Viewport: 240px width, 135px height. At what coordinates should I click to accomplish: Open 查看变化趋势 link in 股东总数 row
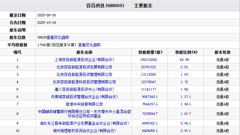tap(58, 37)
